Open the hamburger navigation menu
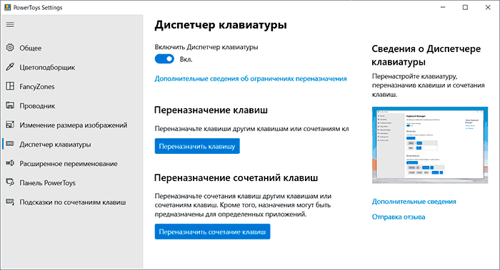500x270 pixels. [10, 24]
